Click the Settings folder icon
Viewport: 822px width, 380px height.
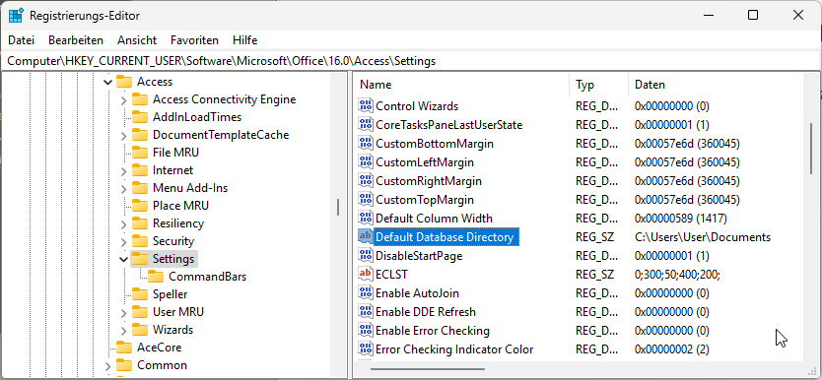pos(139,259)
